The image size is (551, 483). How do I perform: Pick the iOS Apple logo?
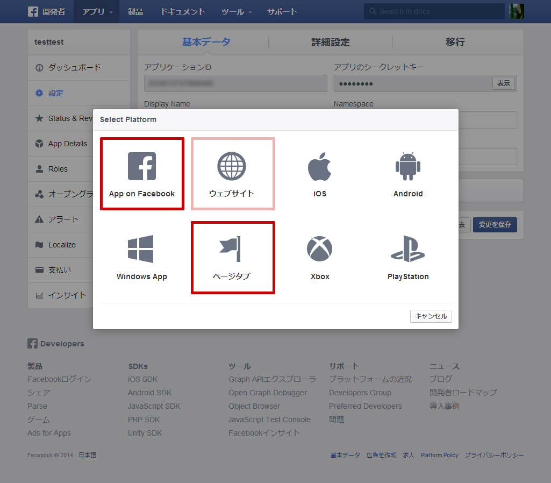coord(320,166)
